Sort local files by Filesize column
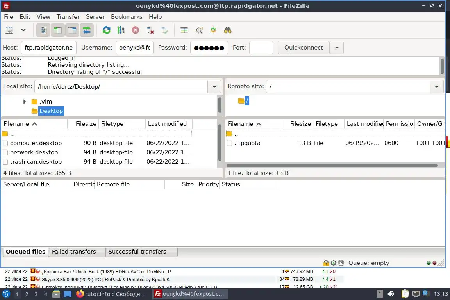 click(83, 124)
